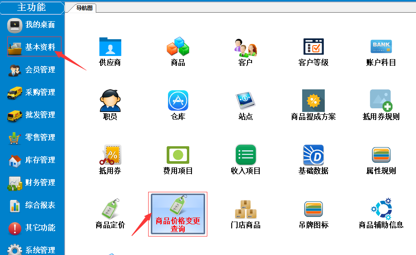The image size is (416, 255).
Task: Click the 主功能 panel header
Action: (x=32, y=7)
